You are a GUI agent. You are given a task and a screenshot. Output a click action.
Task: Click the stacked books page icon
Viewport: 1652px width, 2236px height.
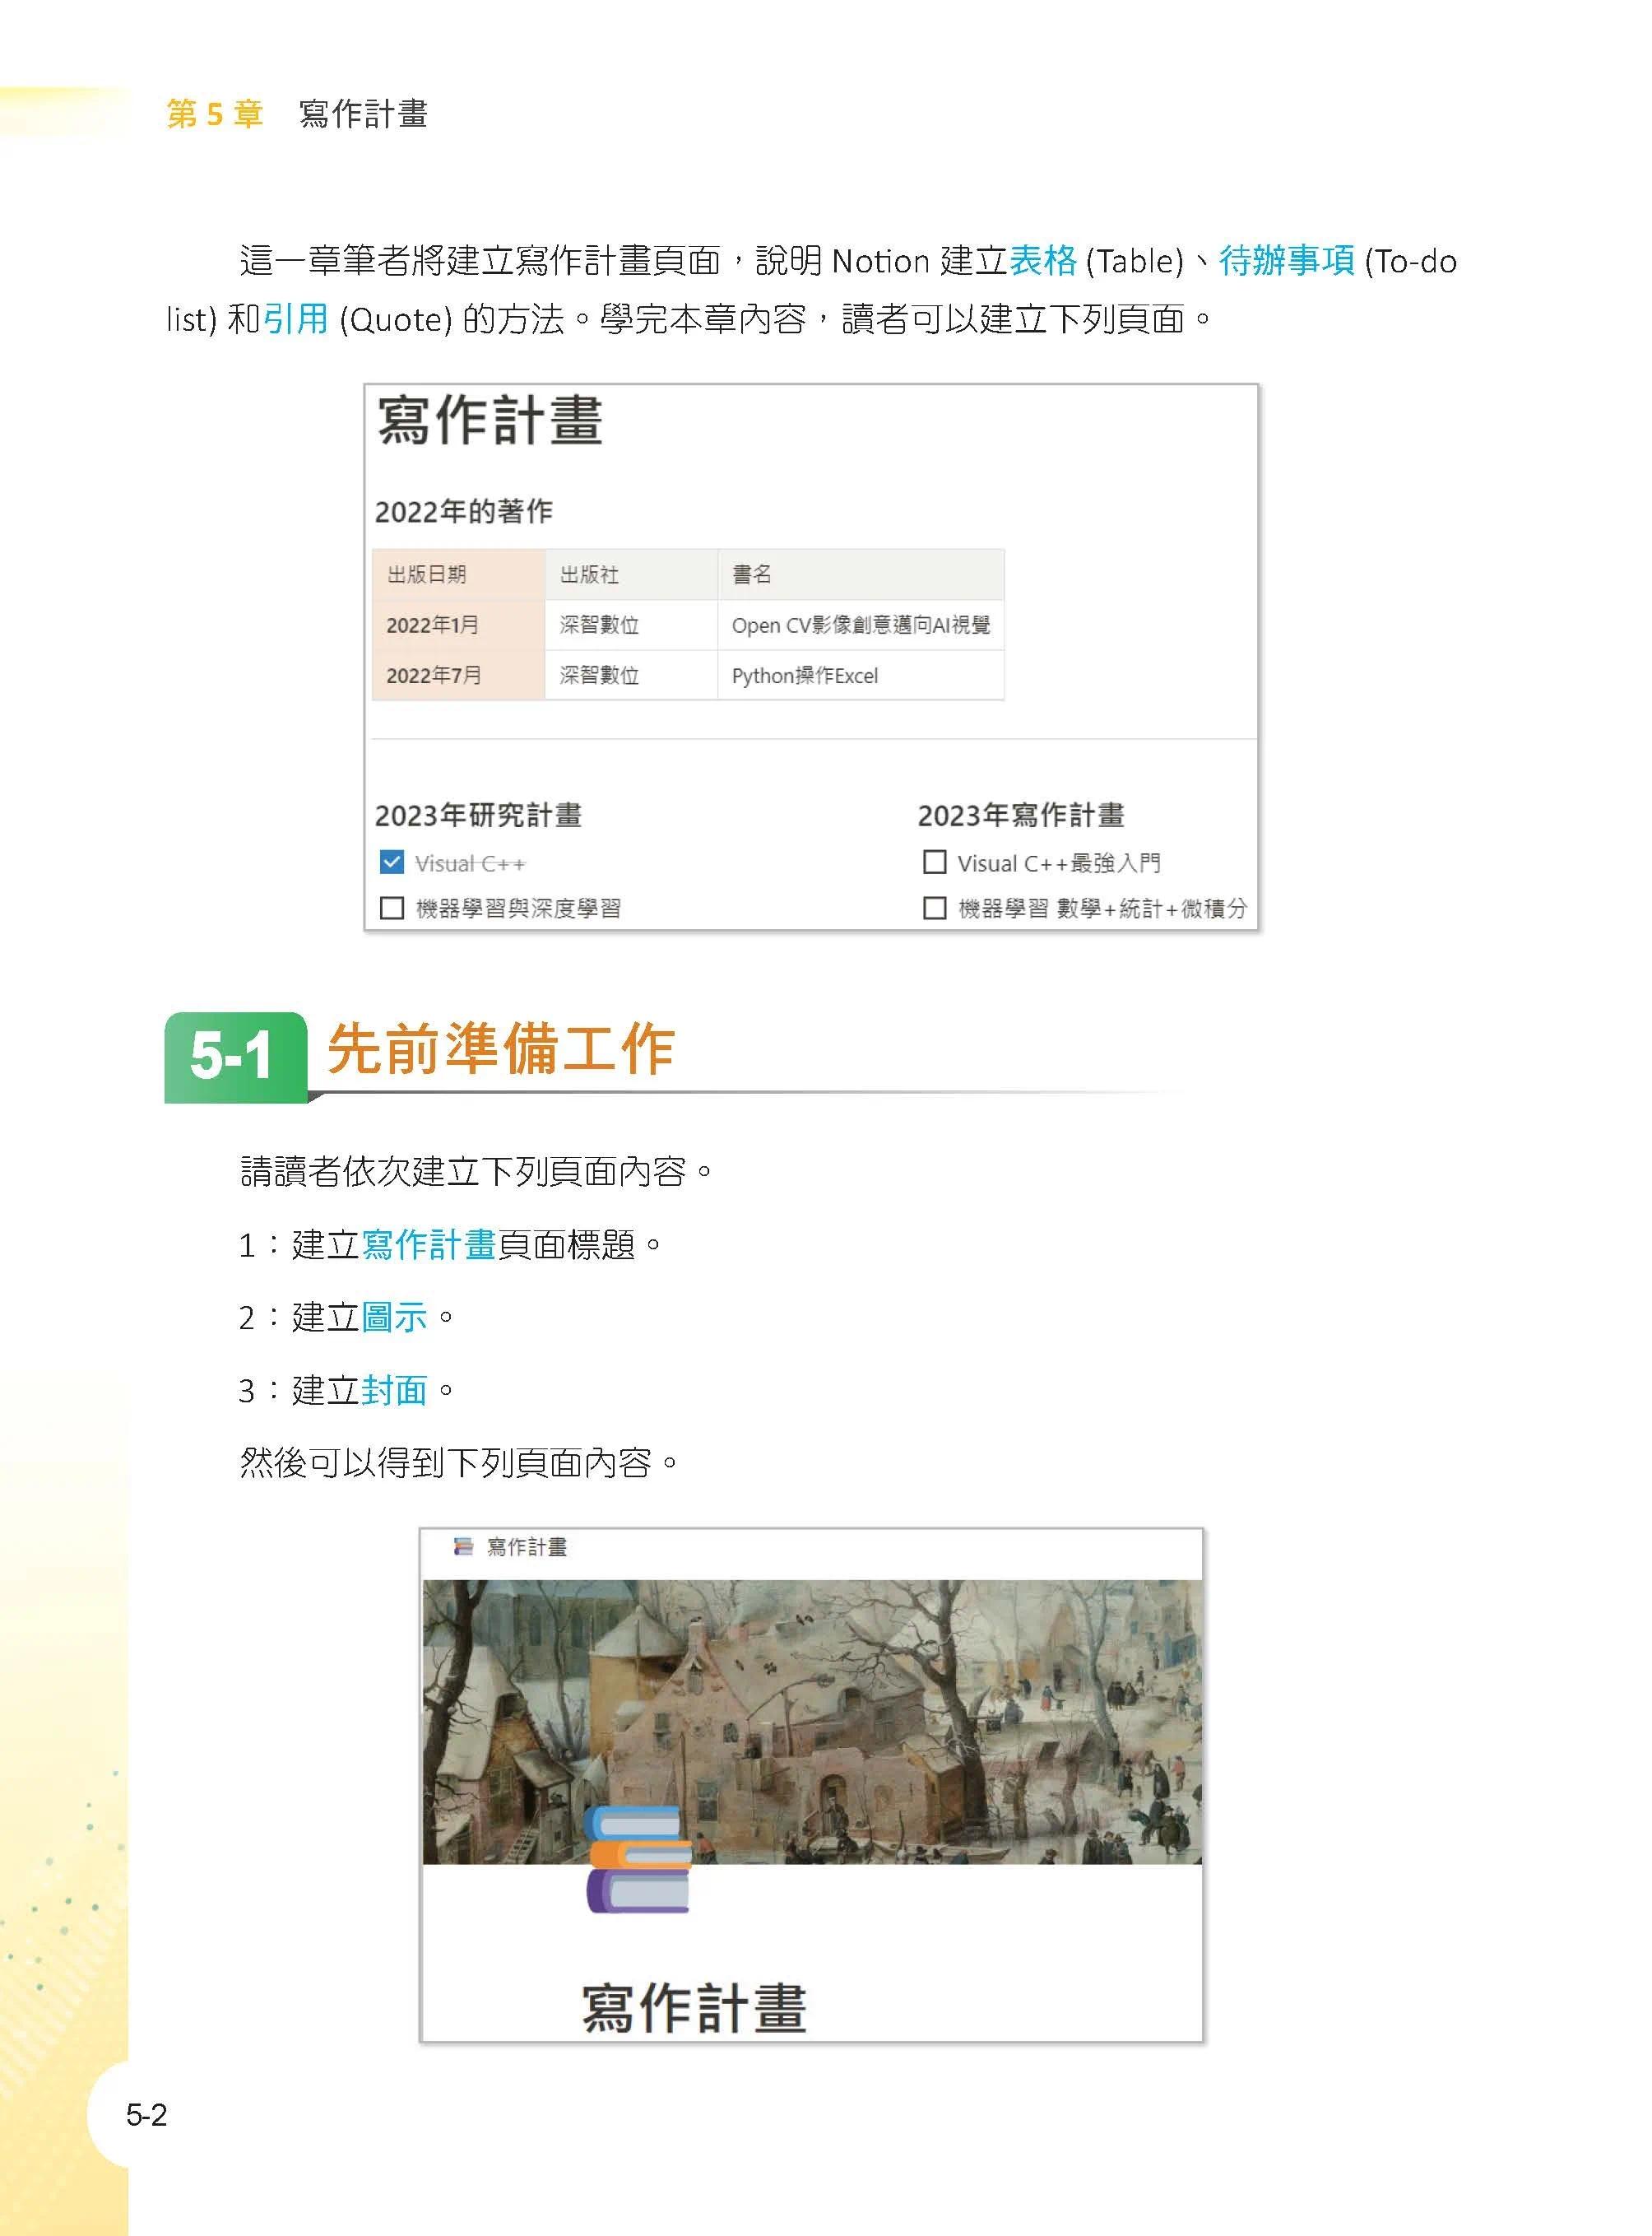(638, 1859)
